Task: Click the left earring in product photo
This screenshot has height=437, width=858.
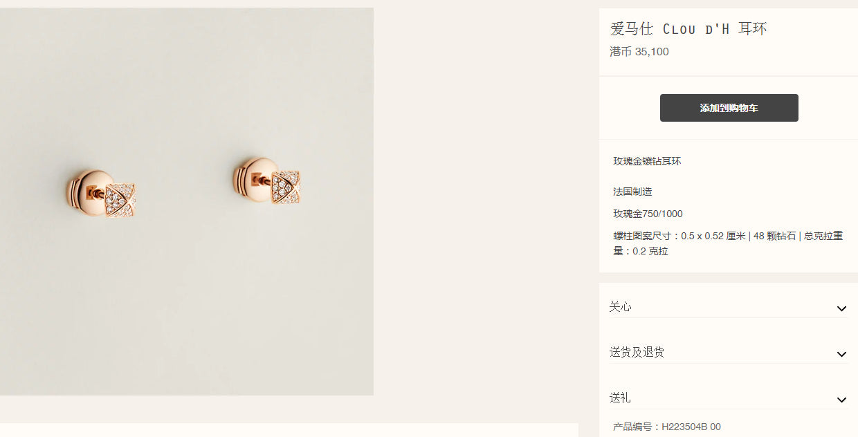Action: 101,194
